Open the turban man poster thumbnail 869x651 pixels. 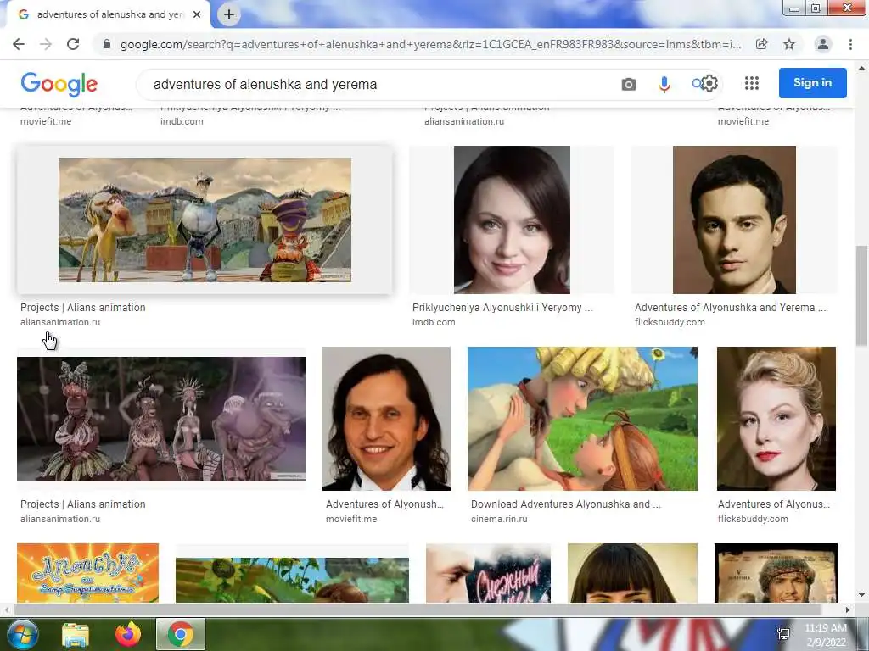pos(776,573)
